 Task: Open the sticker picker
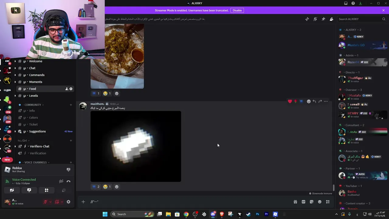(x=312, y=202)
